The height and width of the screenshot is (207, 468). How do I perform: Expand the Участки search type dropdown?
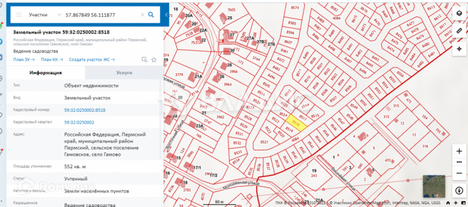pyautogui.click(x=59, y=14)
